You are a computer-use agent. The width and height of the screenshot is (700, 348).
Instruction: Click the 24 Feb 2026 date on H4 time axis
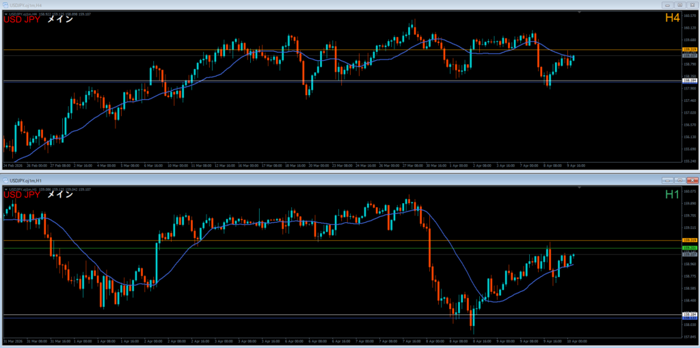(12, 165)
